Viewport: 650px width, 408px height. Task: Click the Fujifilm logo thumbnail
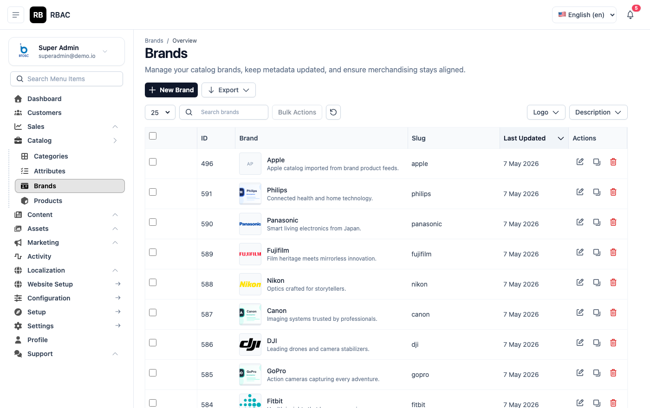coord(250,254)
